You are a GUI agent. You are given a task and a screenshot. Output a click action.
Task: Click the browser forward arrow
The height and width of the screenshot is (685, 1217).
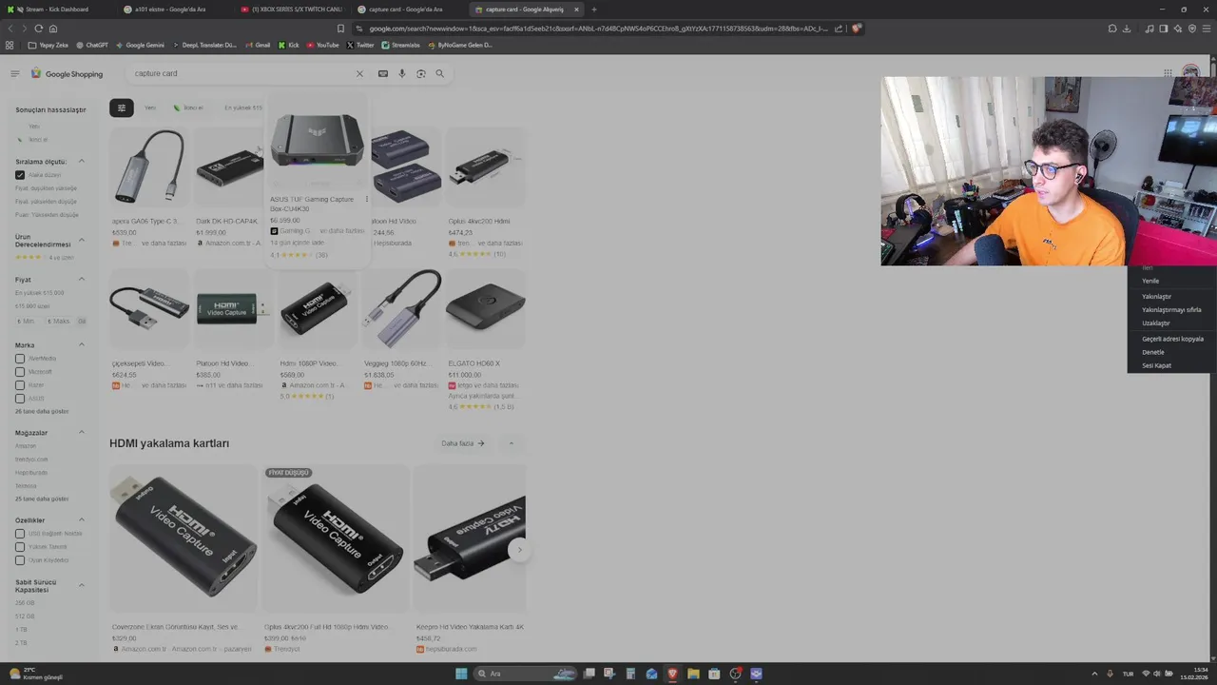pyautogui.click(x=25, y=29)
